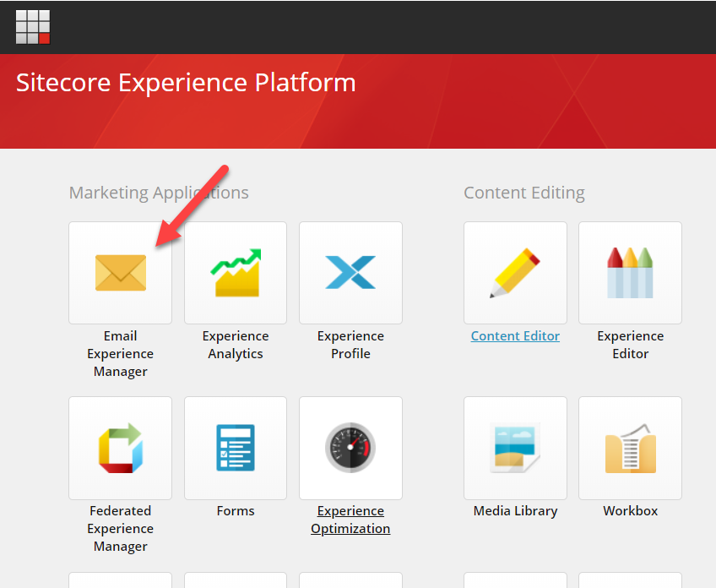Click the Federated Experience Manager label
The height and width of the screenshot is (588, 716).
[121, 528]
